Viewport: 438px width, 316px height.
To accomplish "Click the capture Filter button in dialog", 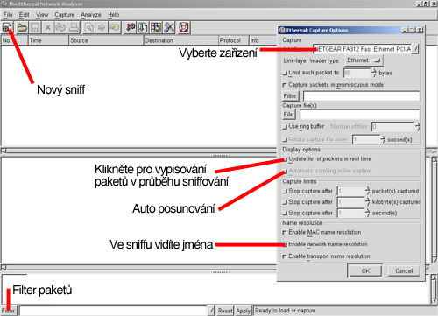I will point(290,96).
